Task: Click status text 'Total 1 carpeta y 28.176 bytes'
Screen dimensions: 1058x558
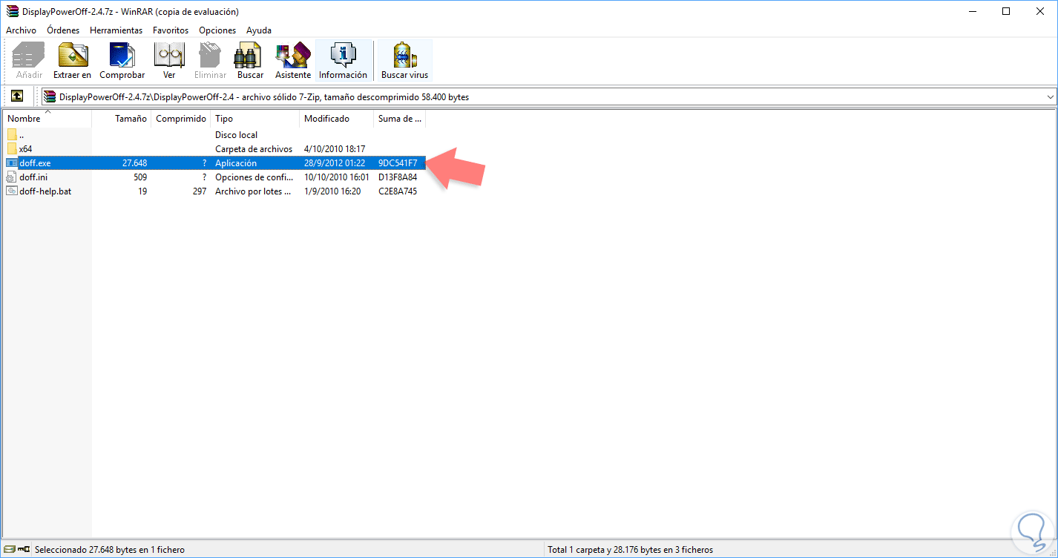Action: coord(630,550)
